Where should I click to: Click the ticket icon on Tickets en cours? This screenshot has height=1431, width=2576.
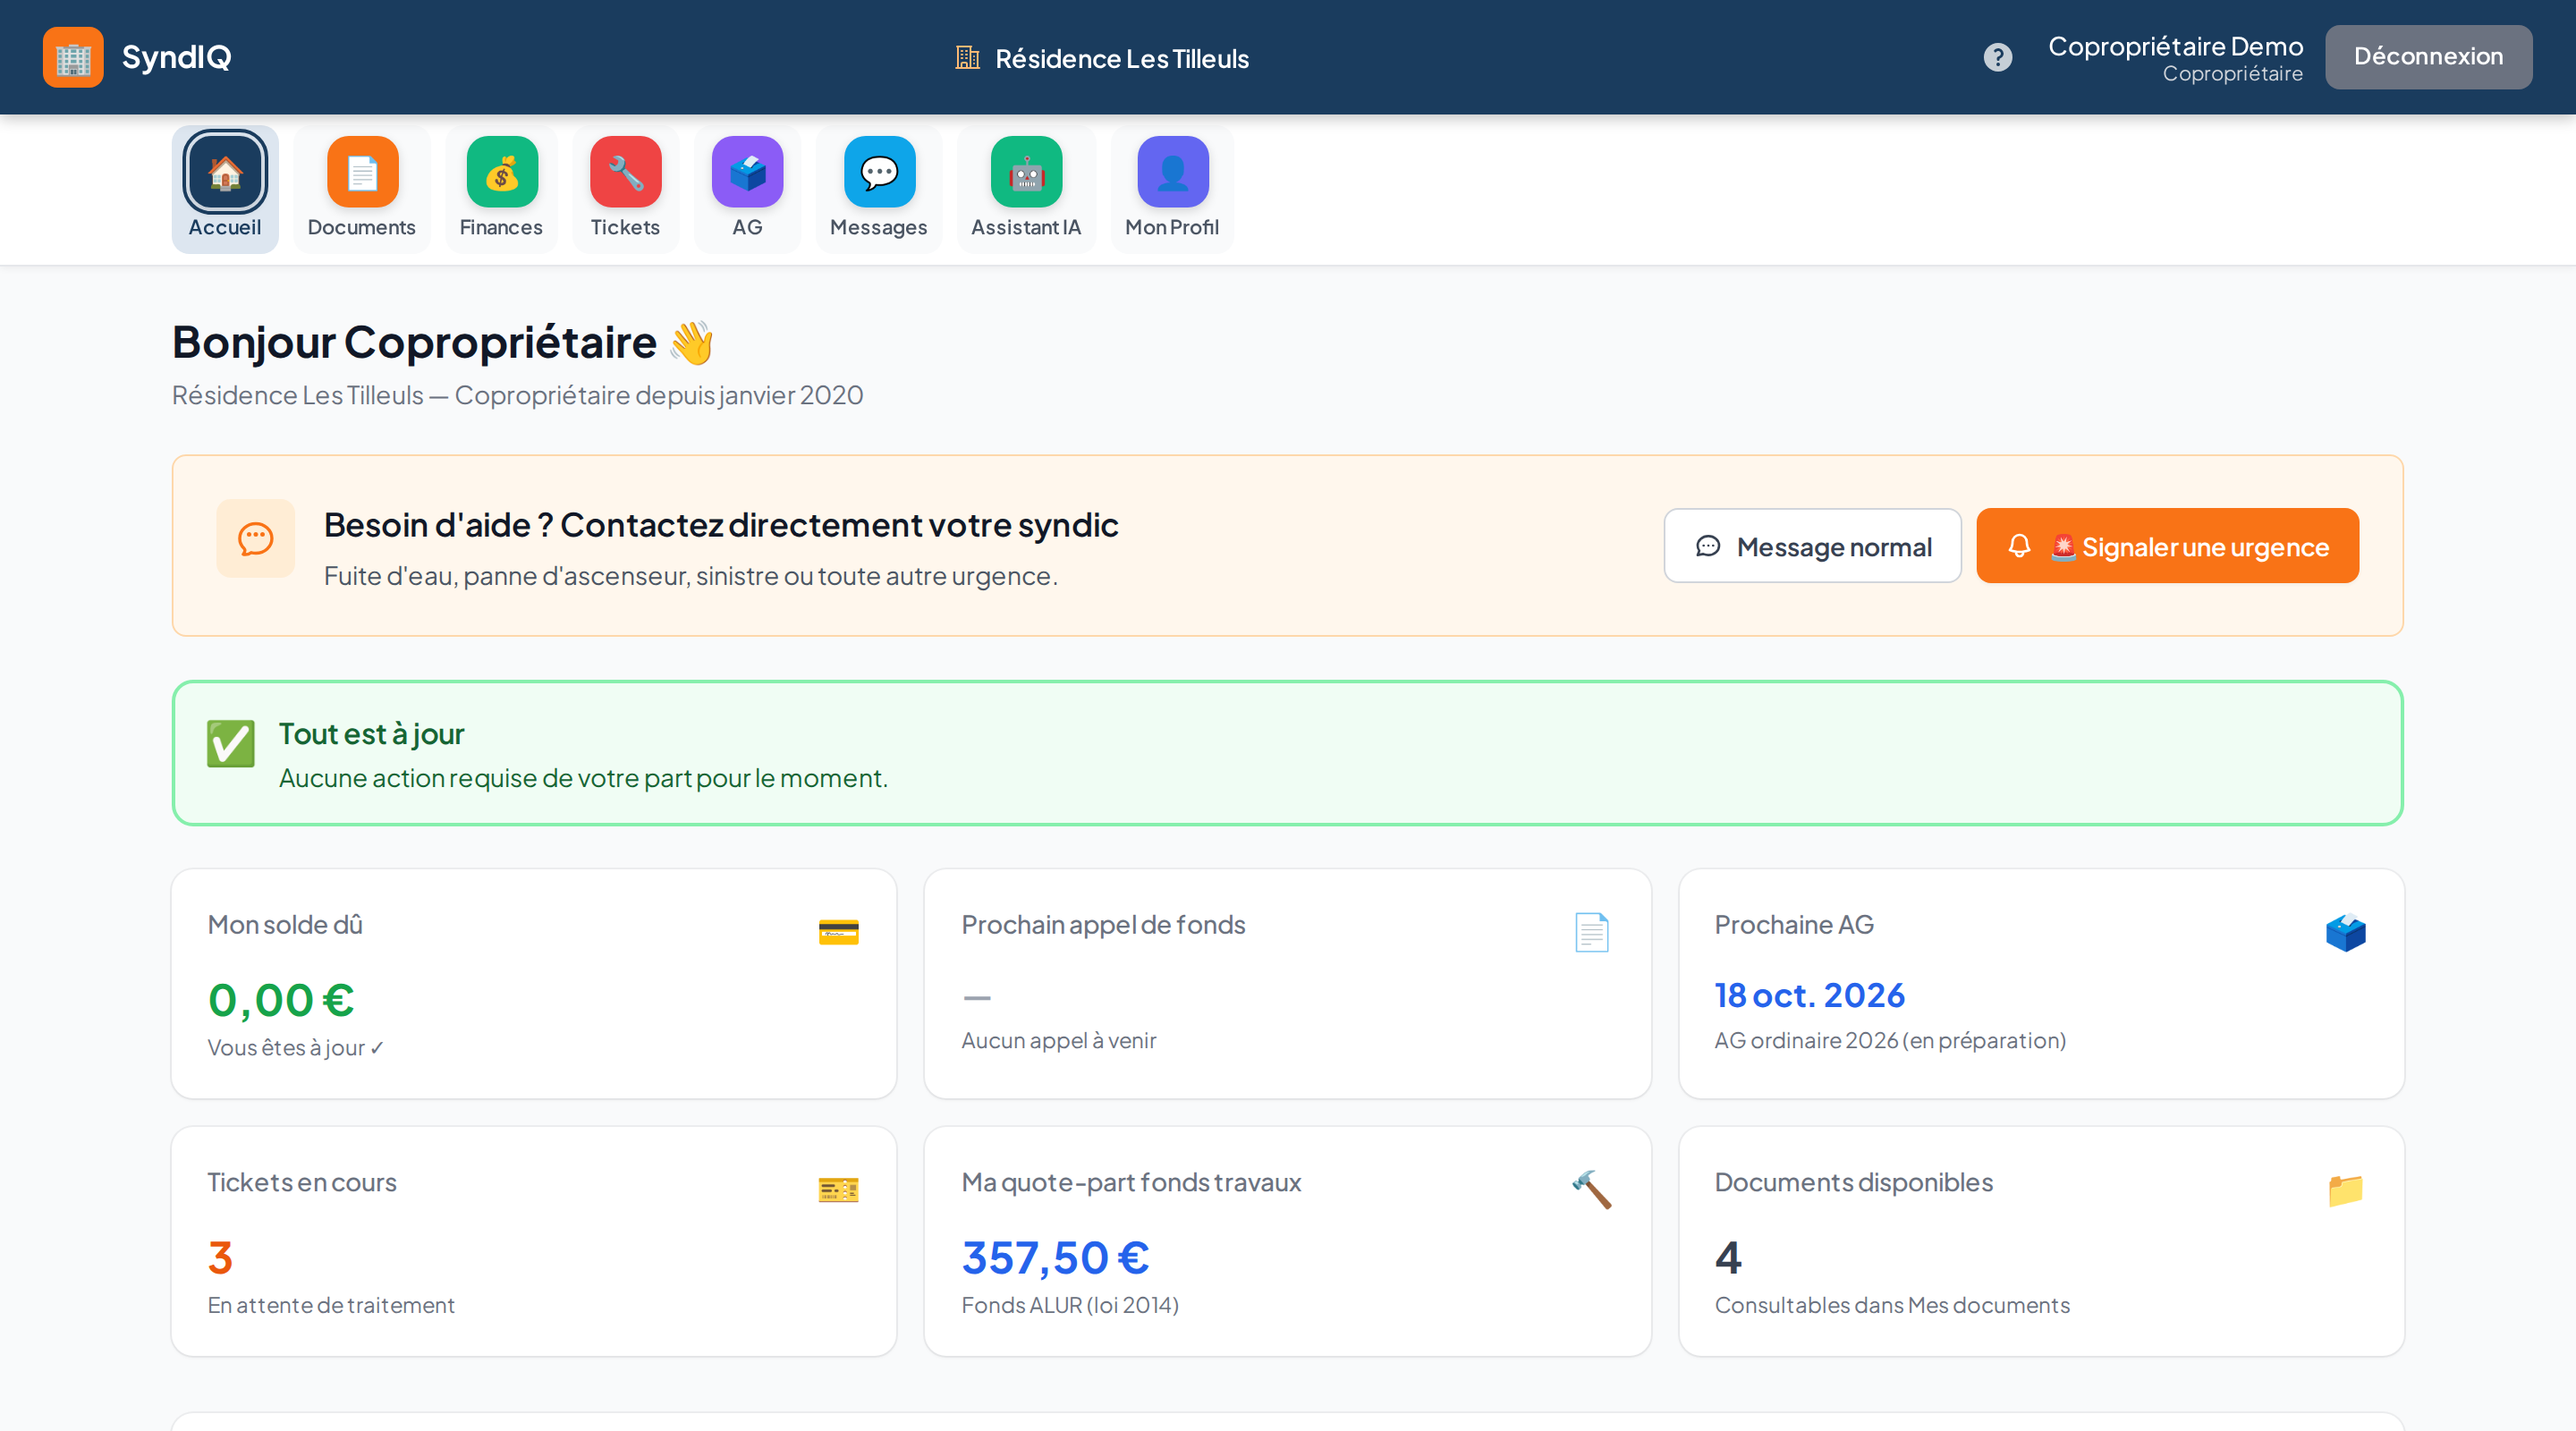click(x=838, y=1190)
